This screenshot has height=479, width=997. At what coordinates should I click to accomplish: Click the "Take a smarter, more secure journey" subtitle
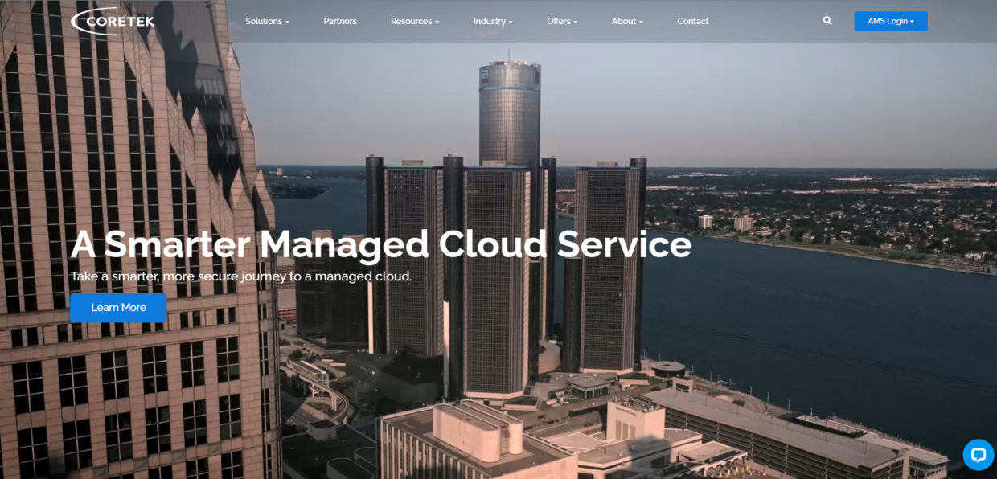[x=241, y=276]
